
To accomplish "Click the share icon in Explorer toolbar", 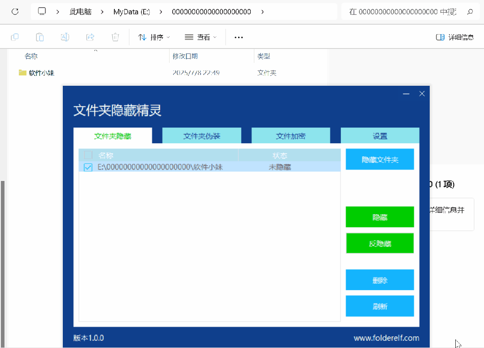I will (x=90, y=37).
